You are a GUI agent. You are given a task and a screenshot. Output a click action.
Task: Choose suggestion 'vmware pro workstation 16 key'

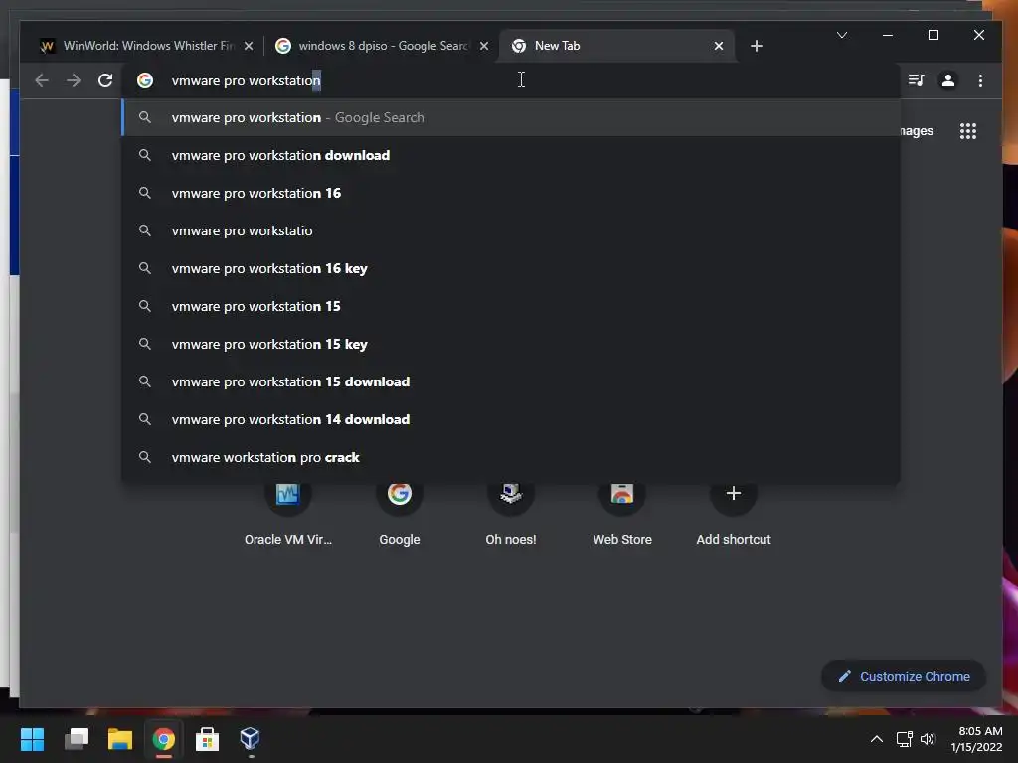click(x=510, y=268)
